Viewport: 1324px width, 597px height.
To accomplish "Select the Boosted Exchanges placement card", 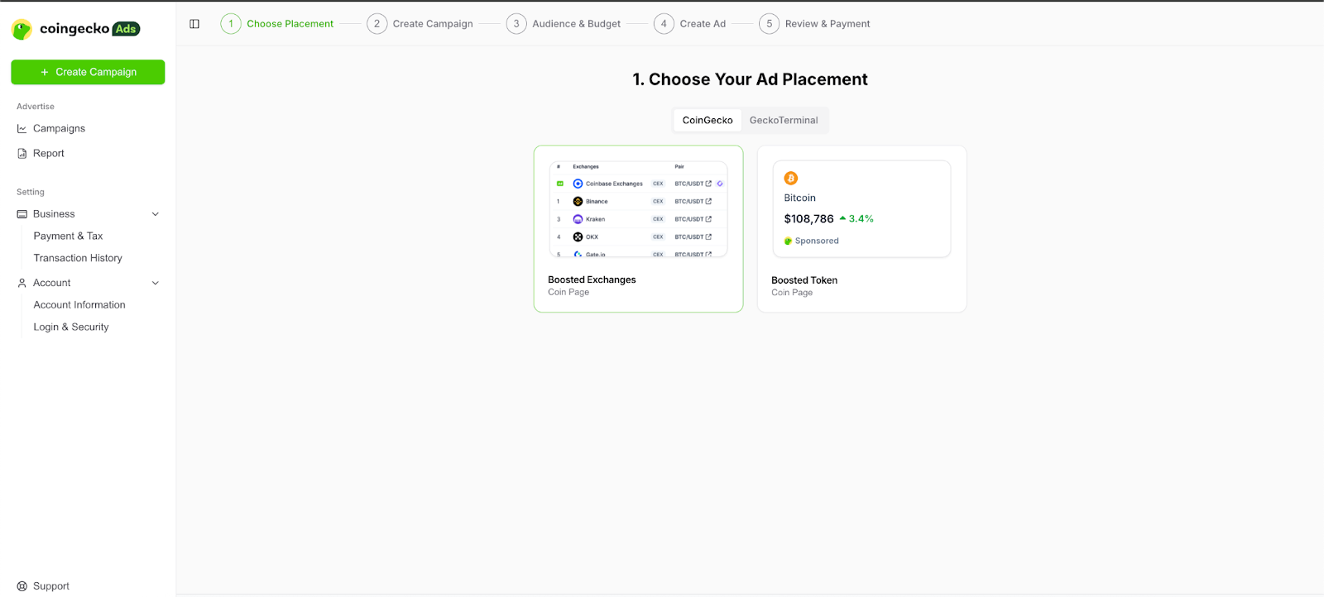I will (638, 229).
